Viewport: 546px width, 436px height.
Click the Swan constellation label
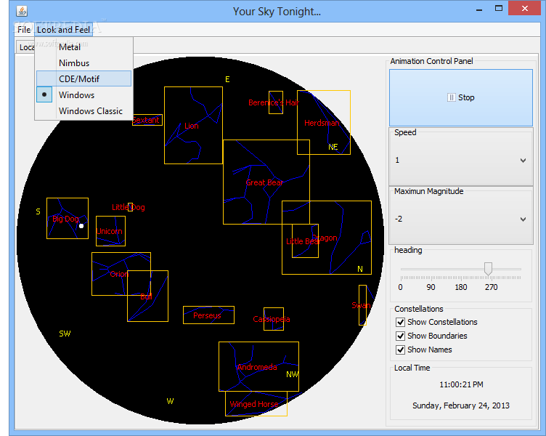(361, 306)
